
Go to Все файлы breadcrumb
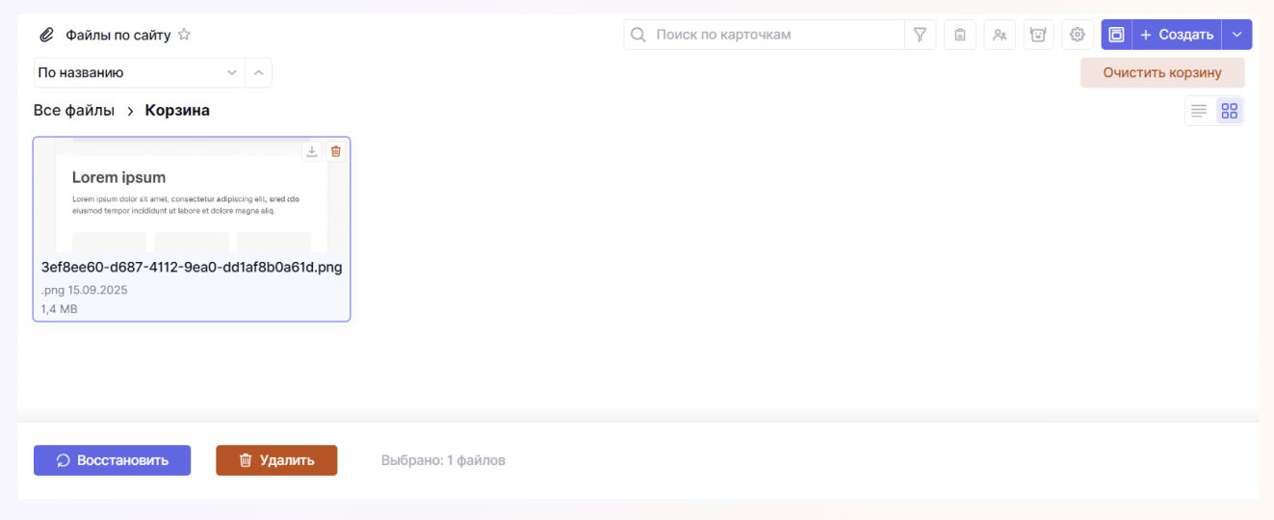(74, 111)
